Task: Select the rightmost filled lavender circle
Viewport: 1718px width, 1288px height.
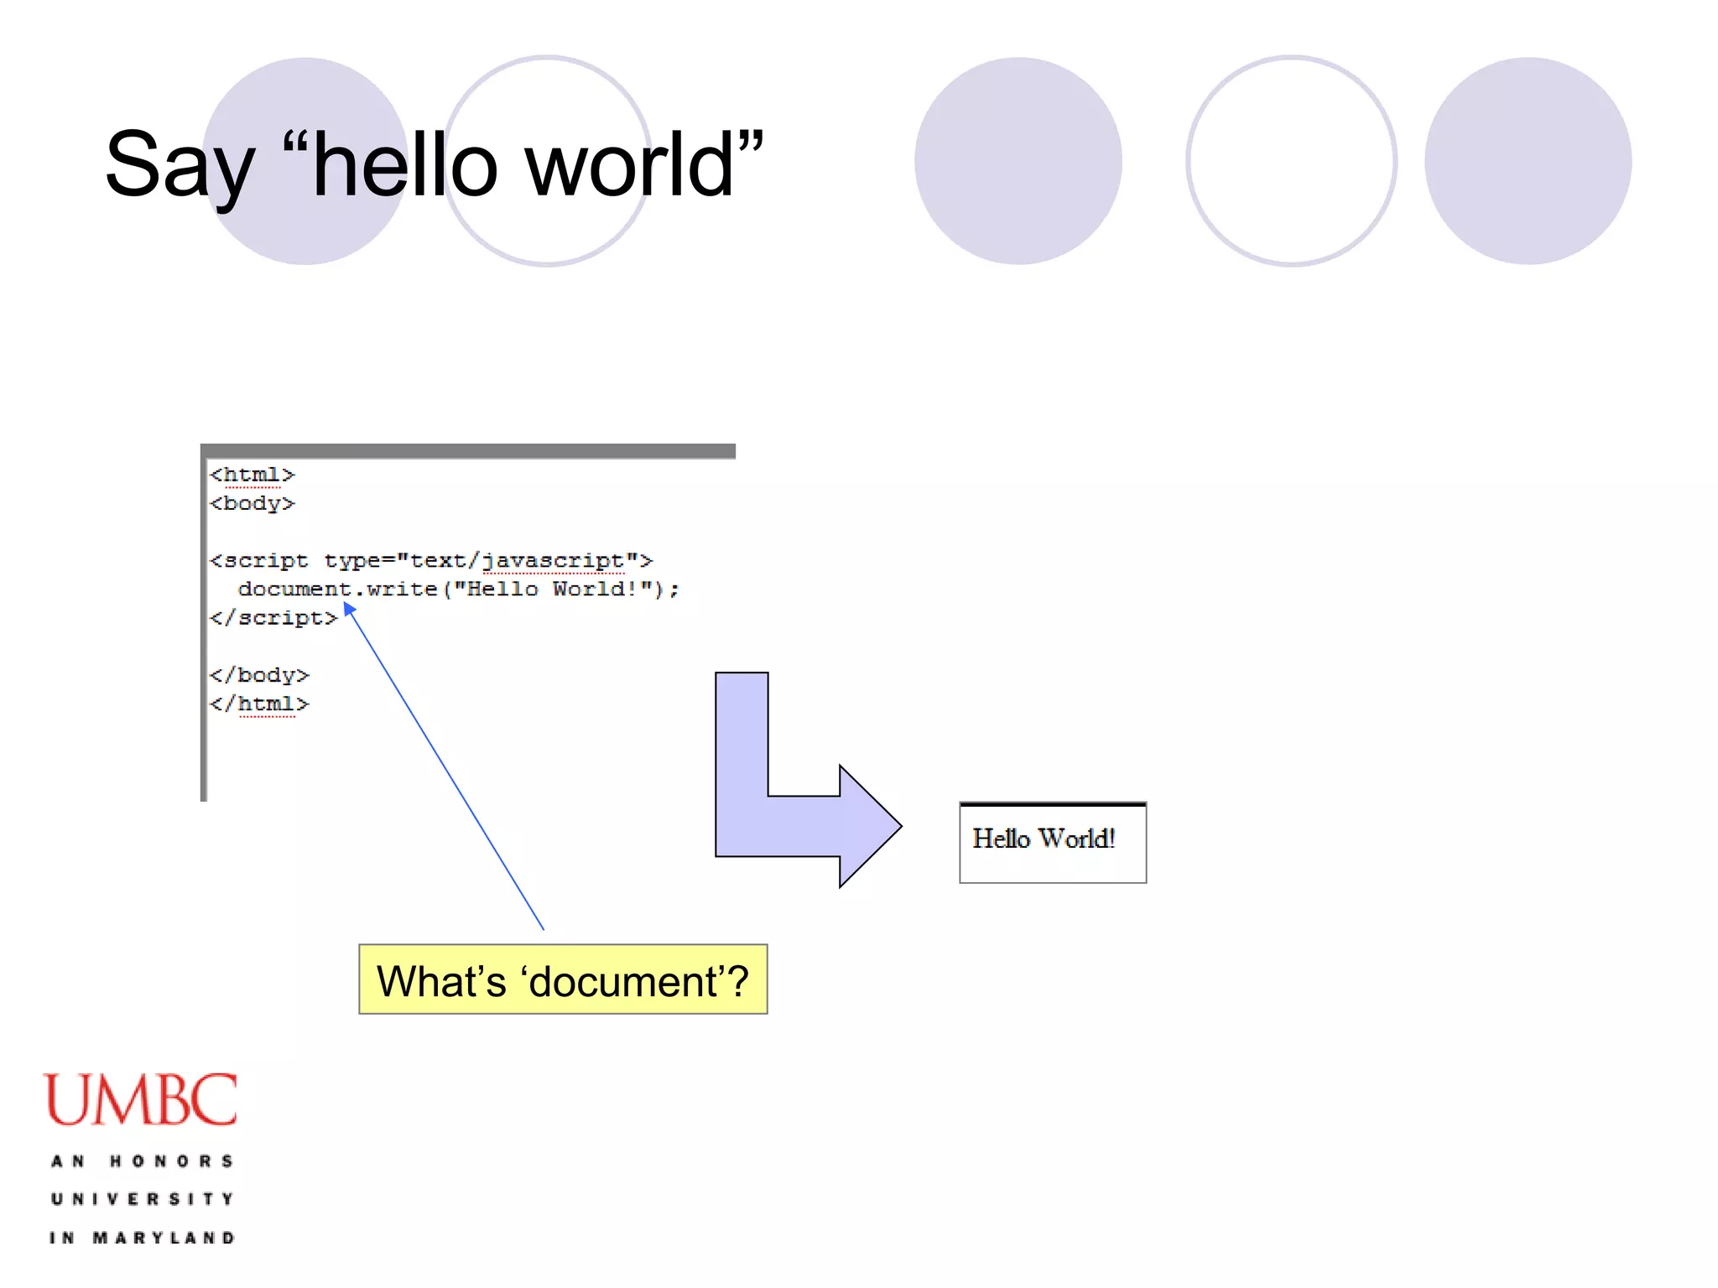Action: 1528,161
